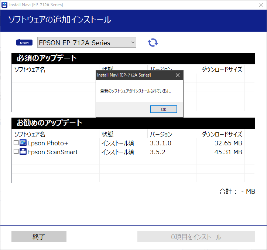The height and width of the screenshot is (250, 267).
Task: Click the 32.65 MB size cell
Action: pos(228,143)
